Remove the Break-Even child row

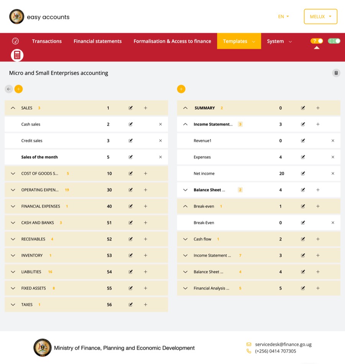333,222
